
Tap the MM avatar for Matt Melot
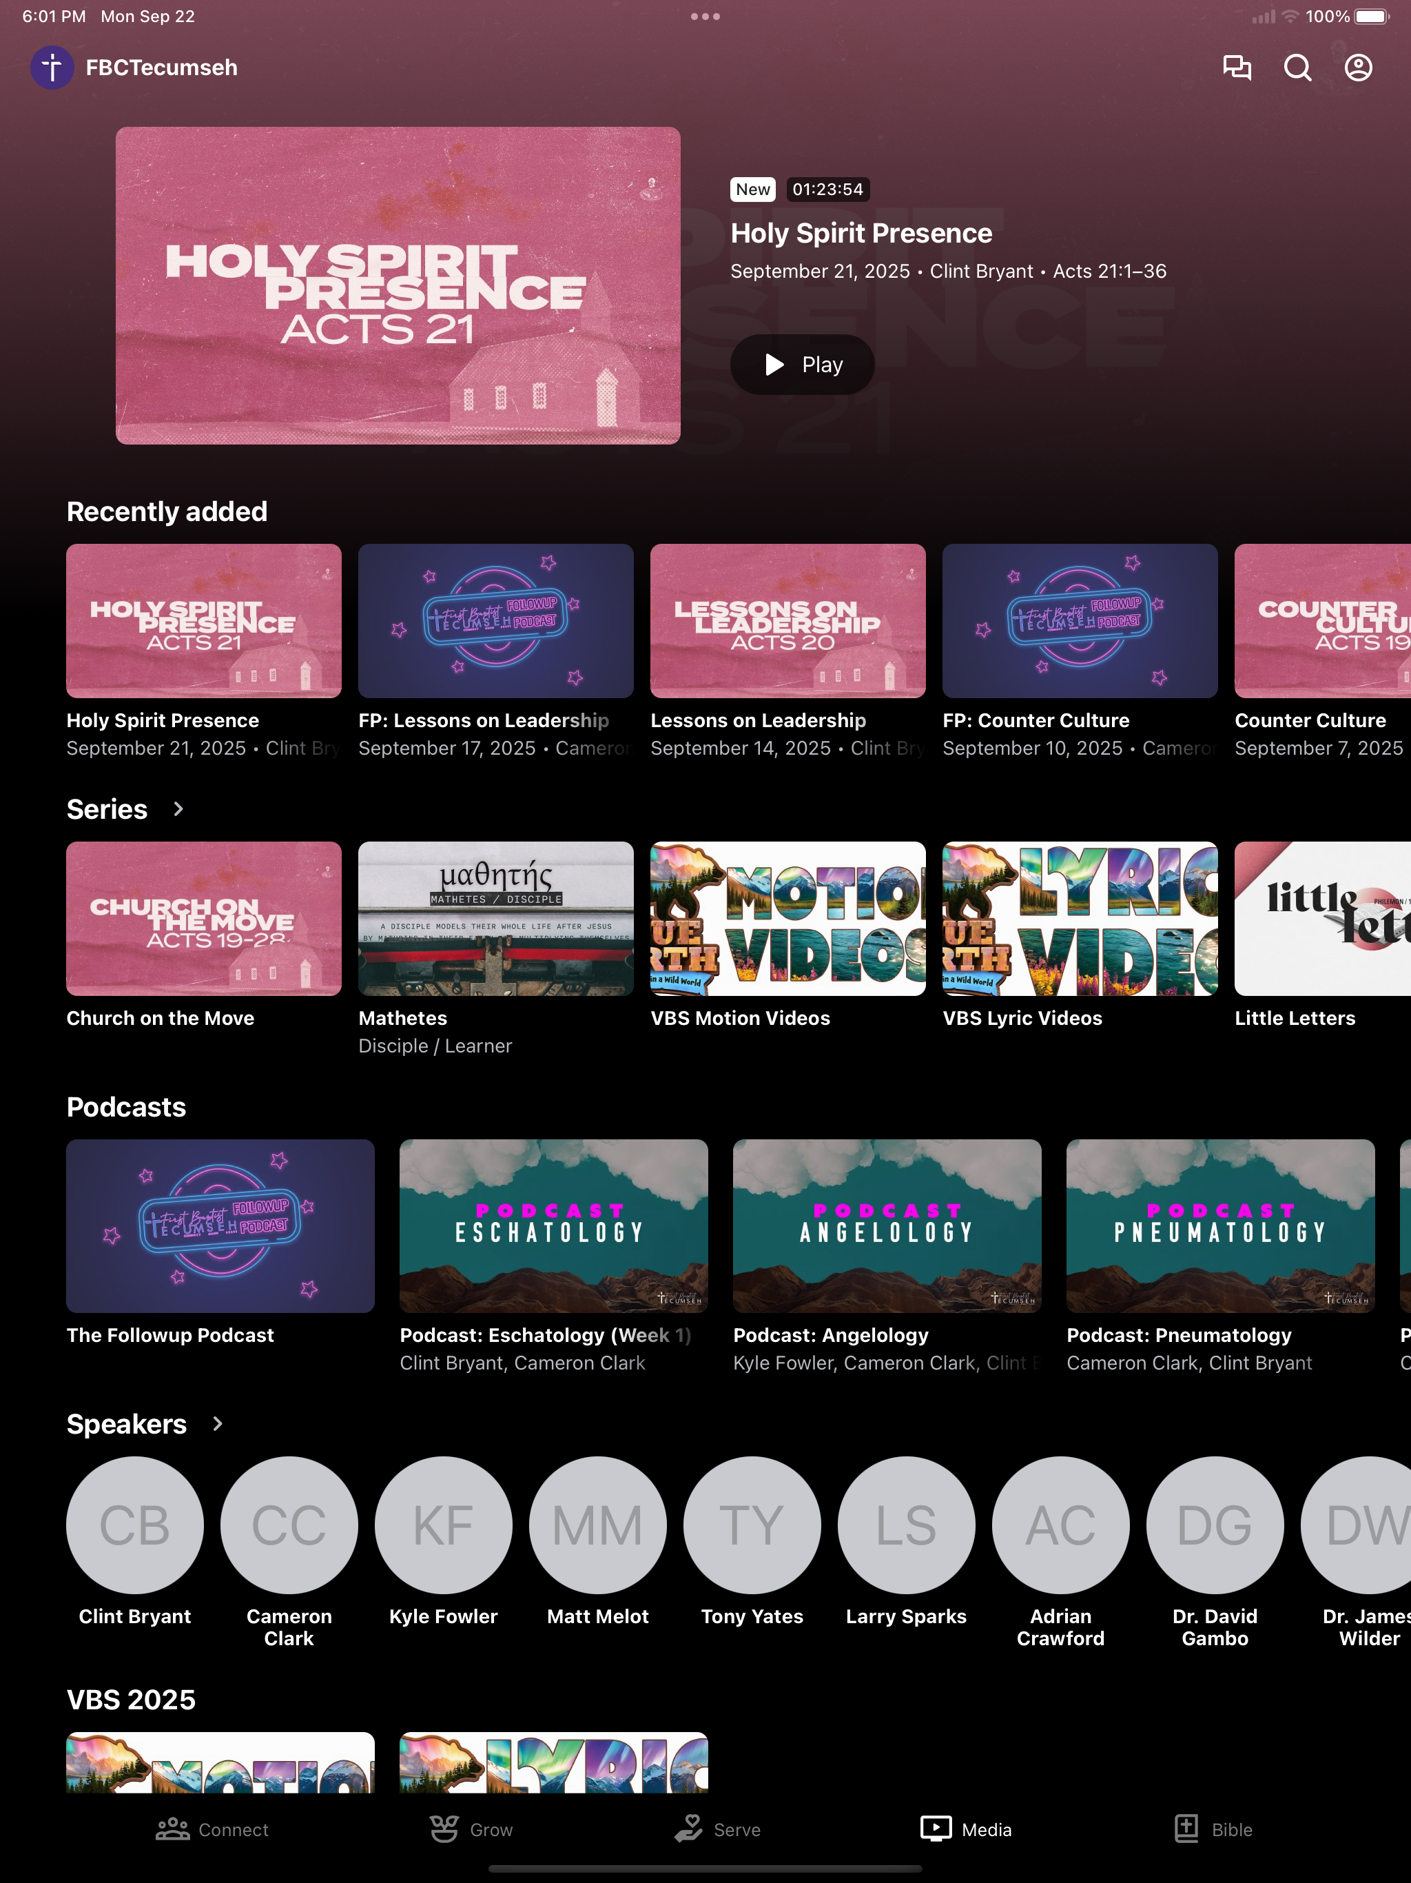point(597,1525)
